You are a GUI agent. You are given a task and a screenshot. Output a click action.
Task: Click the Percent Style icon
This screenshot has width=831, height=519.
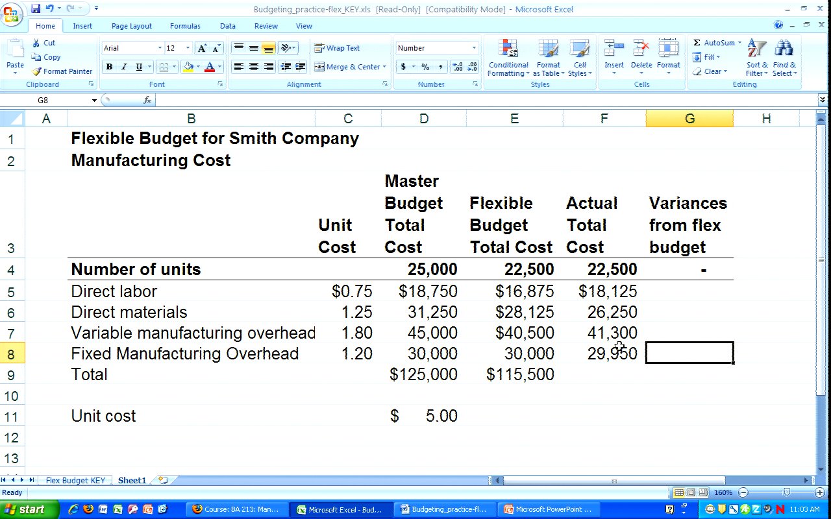click(x=425, y=67)
